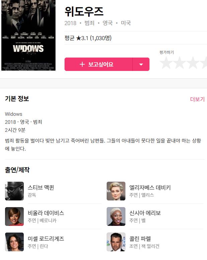Select 엘리자베스 데비키's profile photo
Image resolution: width=207 pixels, height=260 pixels.
point(116,191)
